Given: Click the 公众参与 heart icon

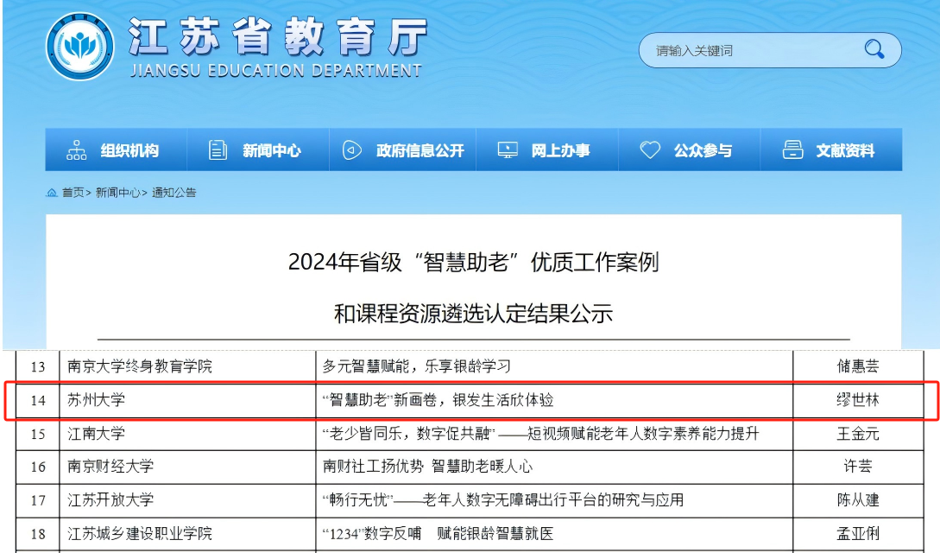Looking at the screenshot, I should click(650, 150).
